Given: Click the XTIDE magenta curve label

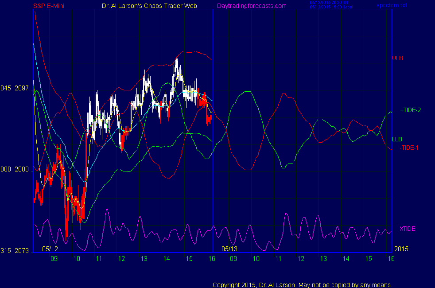Looking at the screenshot, I should (x=407, y=229).
